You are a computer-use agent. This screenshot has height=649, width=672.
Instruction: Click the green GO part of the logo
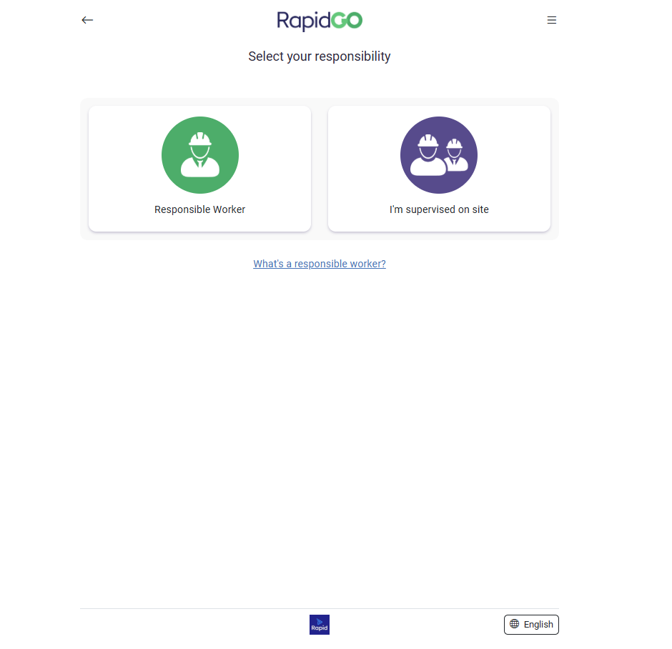coord(347,21)
